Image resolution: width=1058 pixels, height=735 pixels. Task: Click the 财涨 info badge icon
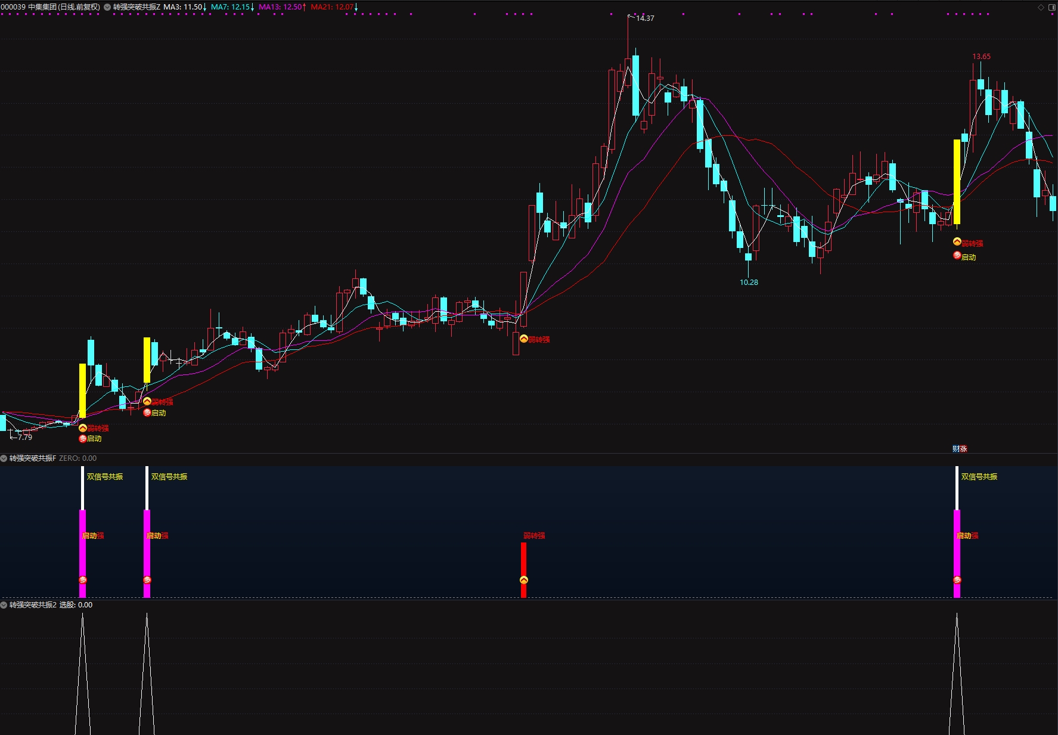tap(960, 449)
